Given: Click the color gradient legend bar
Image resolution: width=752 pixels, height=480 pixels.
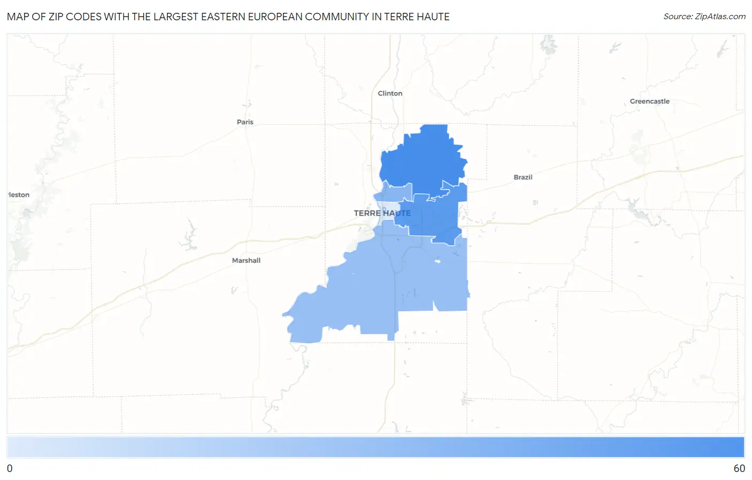Looking at the screenshot, I should tap(375, 447).
